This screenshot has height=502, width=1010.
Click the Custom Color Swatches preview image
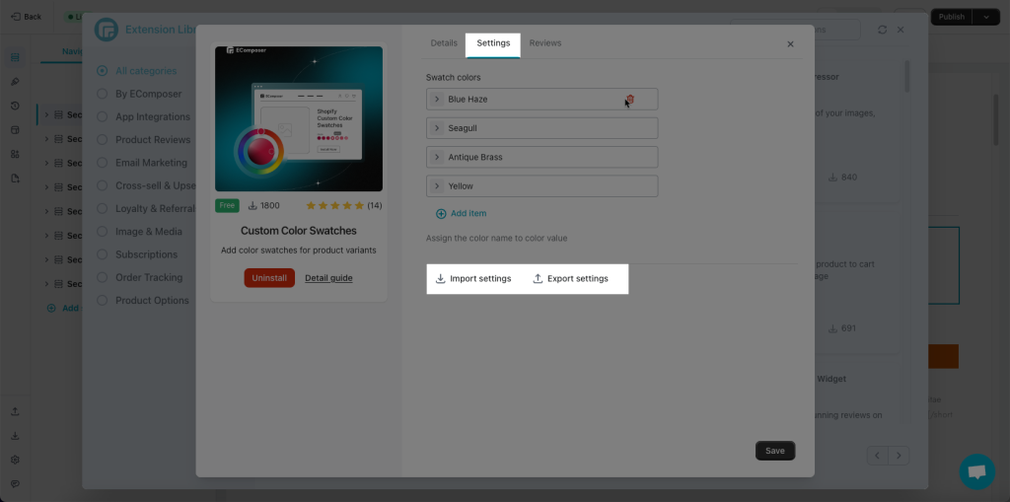click(x=299, y=118)
